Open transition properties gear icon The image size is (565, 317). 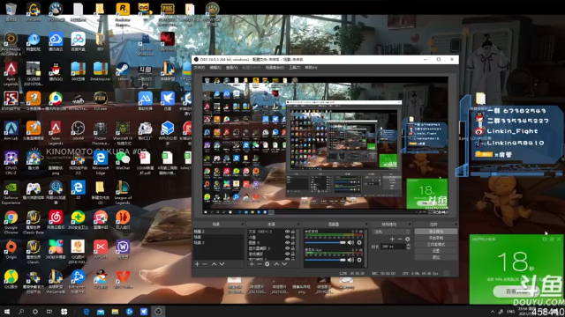coord(408,239)
